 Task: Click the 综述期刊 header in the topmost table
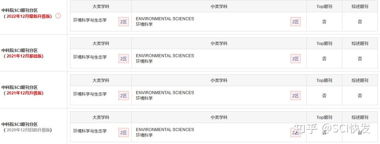coord(360,6)
